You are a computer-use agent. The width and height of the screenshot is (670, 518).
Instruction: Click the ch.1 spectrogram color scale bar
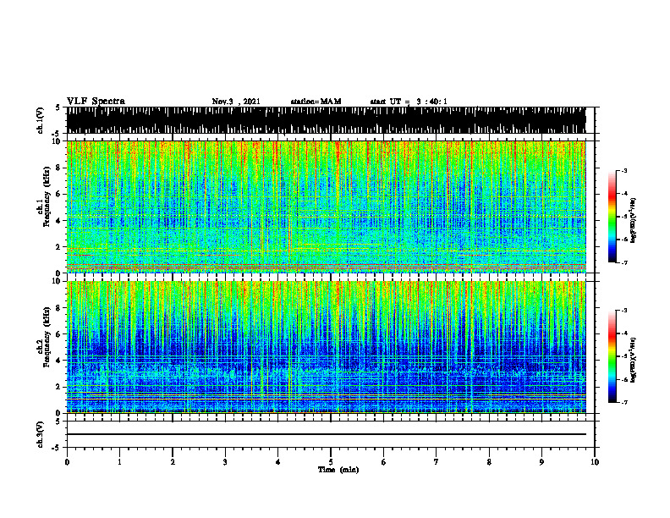[612, 217]
